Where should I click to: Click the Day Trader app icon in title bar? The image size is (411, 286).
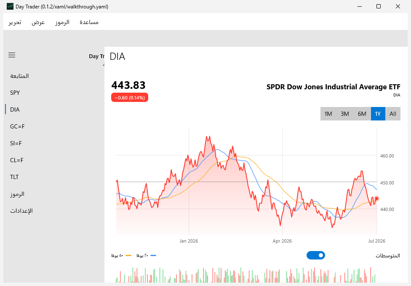point(10,6)
